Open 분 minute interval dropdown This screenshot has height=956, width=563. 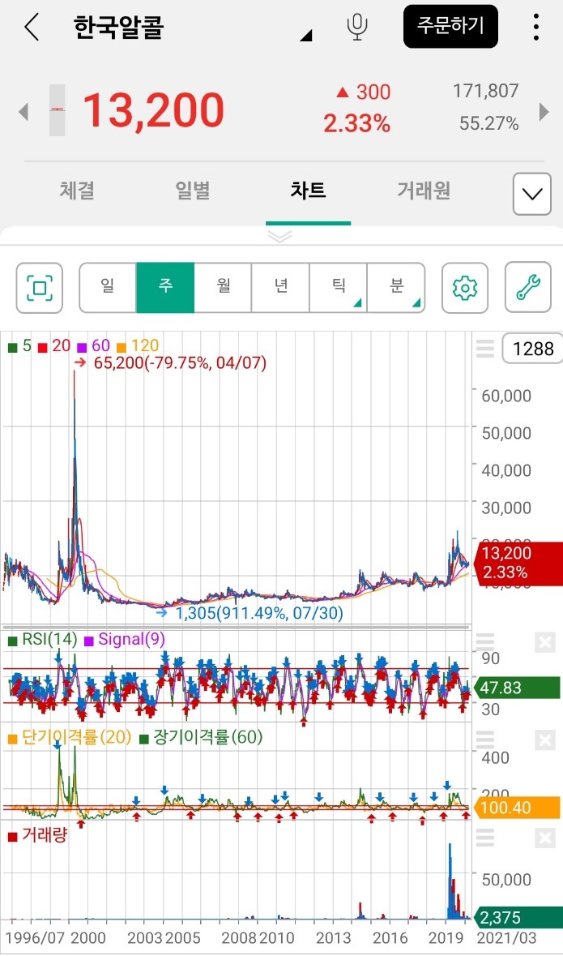(x=396, y=287)
